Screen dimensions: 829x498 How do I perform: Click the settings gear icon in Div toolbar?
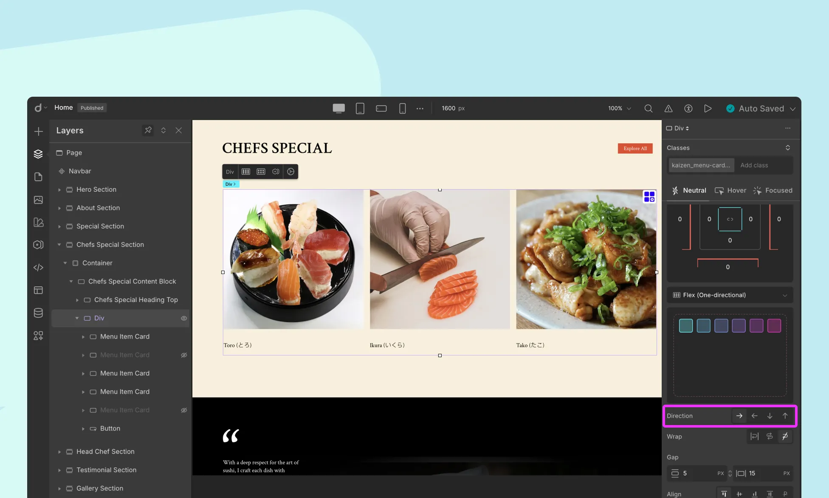tap(291, 172)
